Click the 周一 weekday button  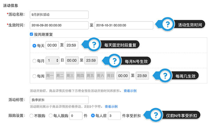(50, 76)
